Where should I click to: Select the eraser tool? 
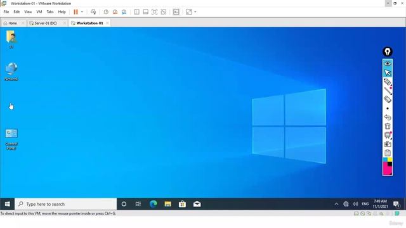pos(388,99)
